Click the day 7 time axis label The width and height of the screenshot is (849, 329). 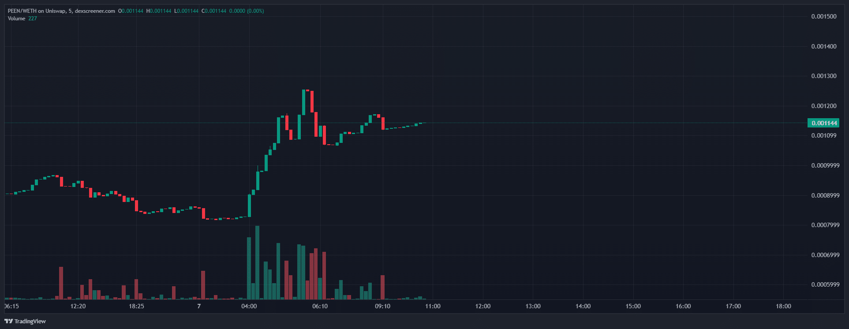199,306
